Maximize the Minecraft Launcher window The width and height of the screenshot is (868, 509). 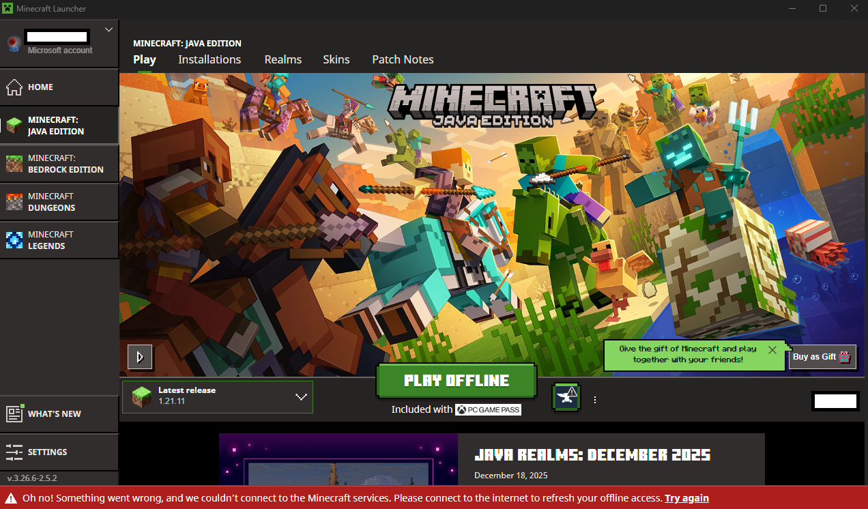823,8
